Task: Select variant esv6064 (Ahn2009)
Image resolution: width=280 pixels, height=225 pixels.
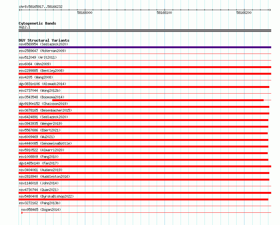Action: (x=35, y=64)
